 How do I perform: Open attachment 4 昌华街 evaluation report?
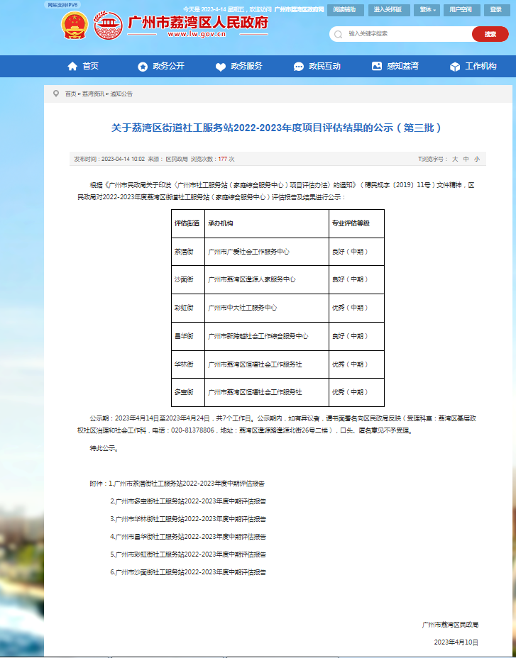188,536
